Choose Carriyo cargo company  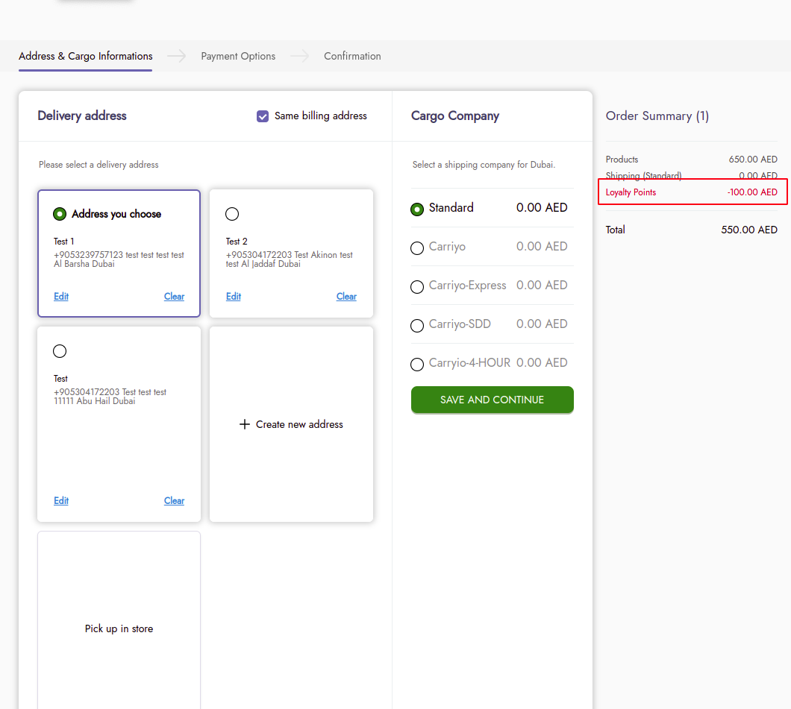pyautogui.click(x=417, y=248)
